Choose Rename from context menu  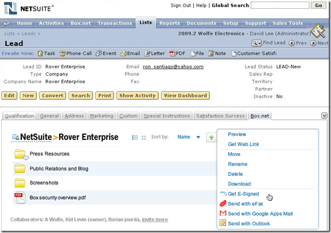tap(237, 164)
